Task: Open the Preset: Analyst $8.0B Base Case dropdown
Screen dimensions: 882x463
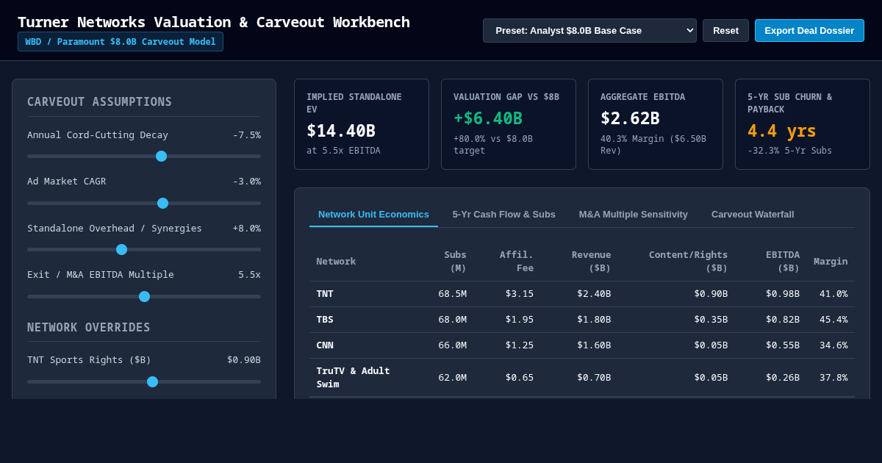Action: [x=589, y=30]
